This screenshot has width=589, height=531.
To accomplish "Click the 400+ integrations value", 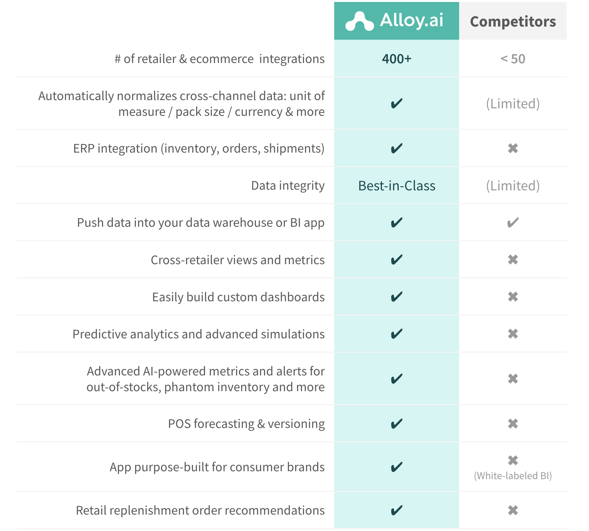I will point(396,59).
